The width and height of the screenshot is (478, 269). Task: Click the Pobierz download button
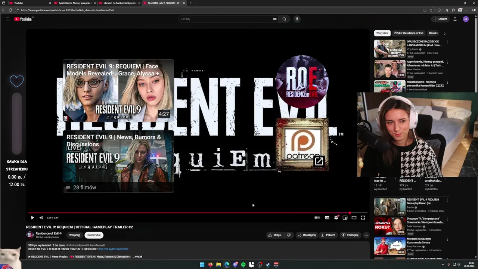pos(328,235)
